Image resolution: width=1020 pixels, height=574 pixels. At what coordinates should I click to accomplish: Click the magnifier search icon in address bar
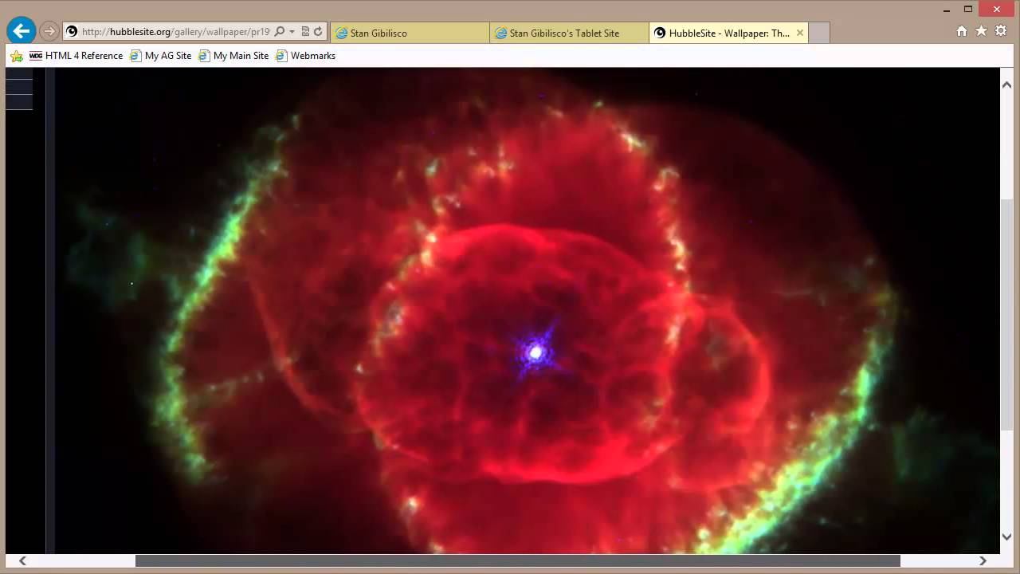tap(279, 32)
